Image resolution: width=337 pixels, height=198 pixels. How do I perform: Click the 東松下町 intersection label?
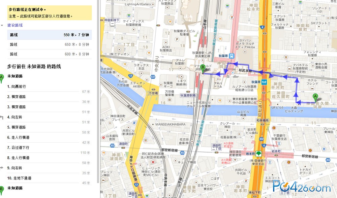255,192
